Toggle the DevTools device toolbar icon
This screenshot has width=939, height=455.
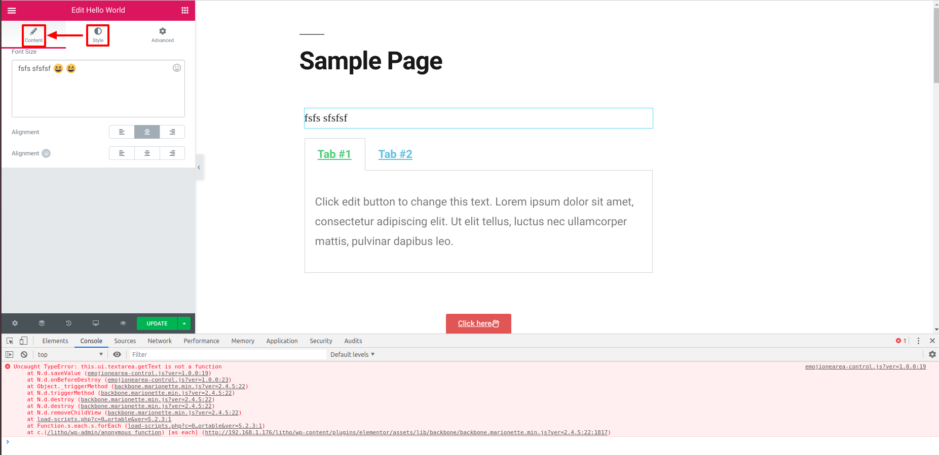point(23,341)
